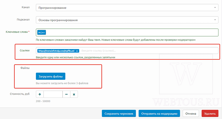Click the Подканал label
222x119 pixels.
tap(23, 20)
